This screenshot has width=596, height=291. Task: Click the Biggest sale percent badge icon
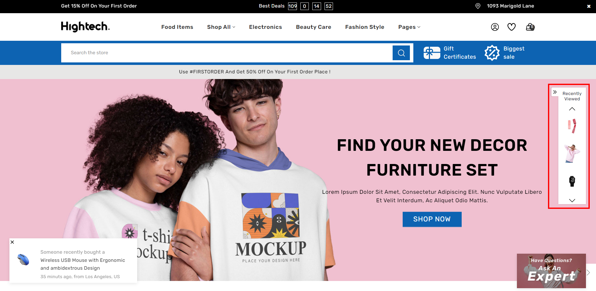492,53
